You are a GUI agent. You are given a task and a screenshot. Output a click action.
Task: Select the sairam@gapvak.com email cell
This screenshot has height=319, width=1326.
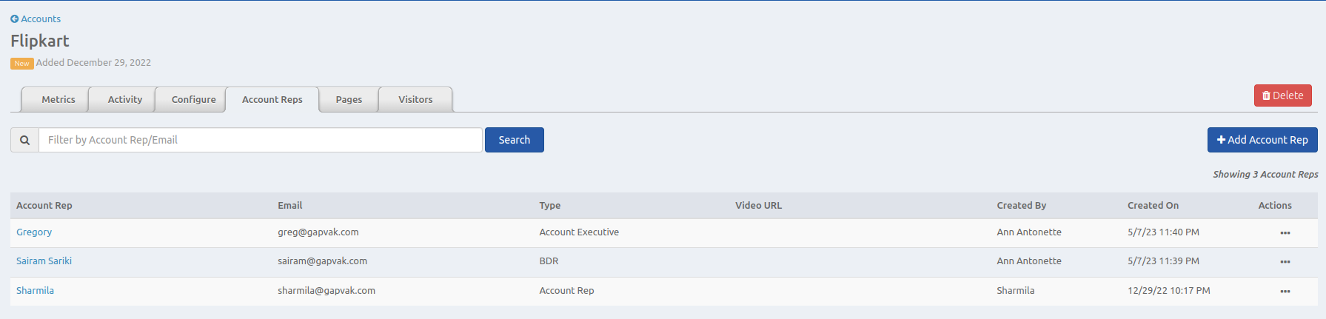pyautogui.click(x=322, y=261)
